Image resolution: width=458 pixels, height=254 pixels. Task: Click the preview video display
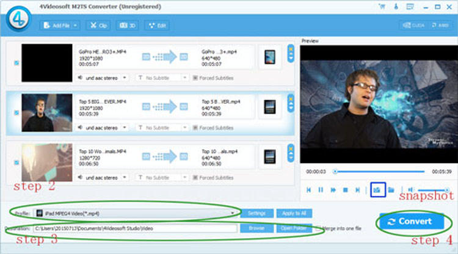[x=379, y=104]
